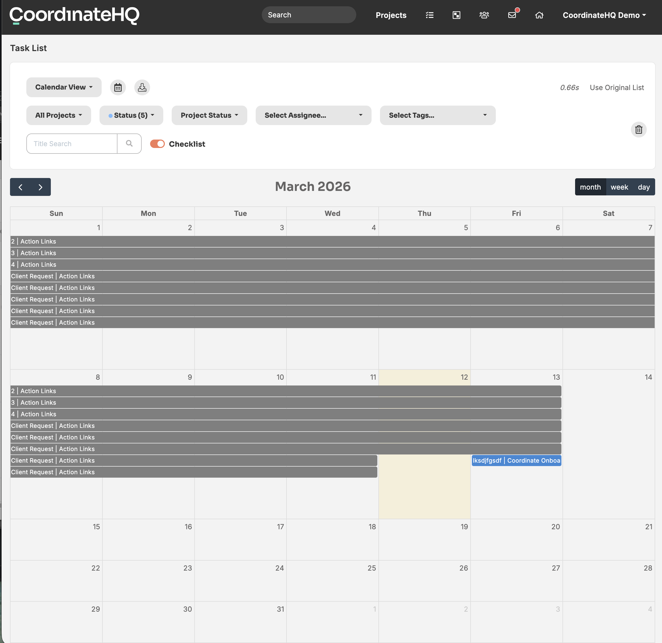
Task: Click the 0.66s load time text
Action: (x=569, y=88)
